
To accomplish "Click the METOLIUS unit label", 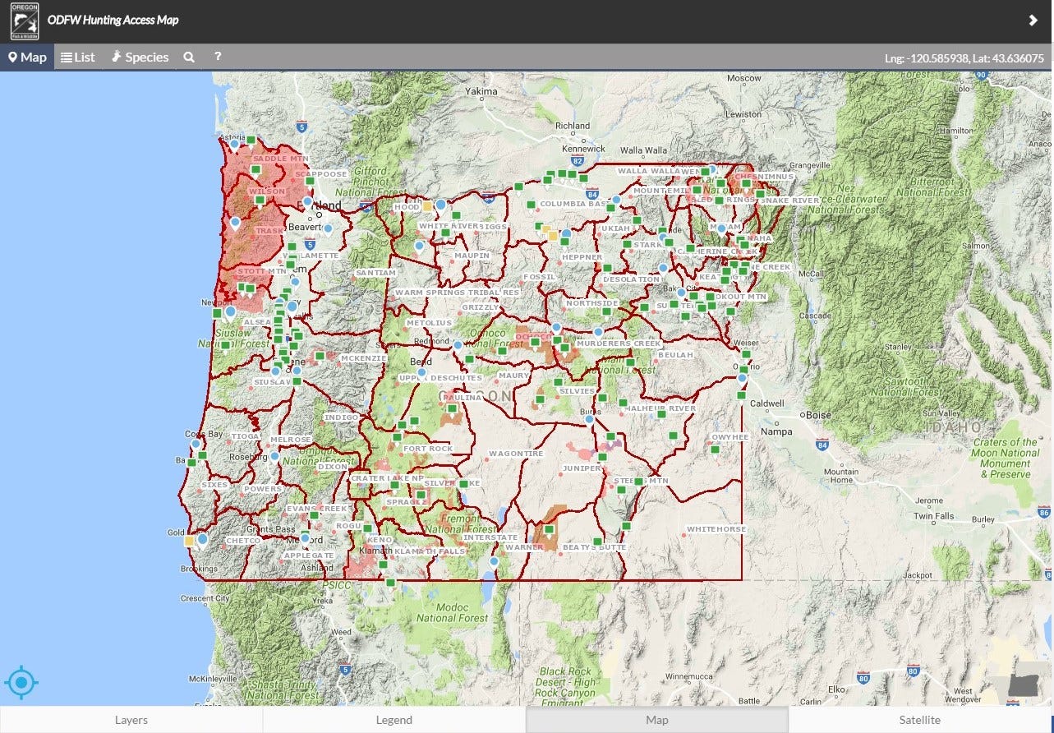I will [x=429, y=323].
